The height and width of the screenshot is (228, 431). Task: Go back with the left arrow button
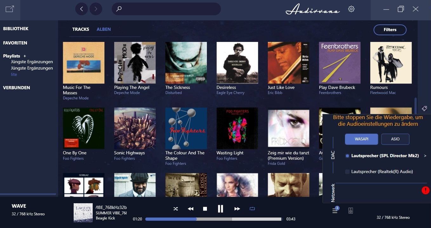coord(82,9)
